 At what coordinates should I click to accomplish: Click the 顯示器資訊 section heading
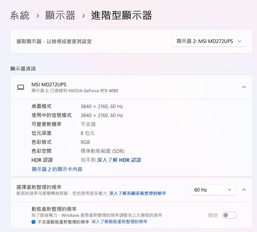[23, 69]
